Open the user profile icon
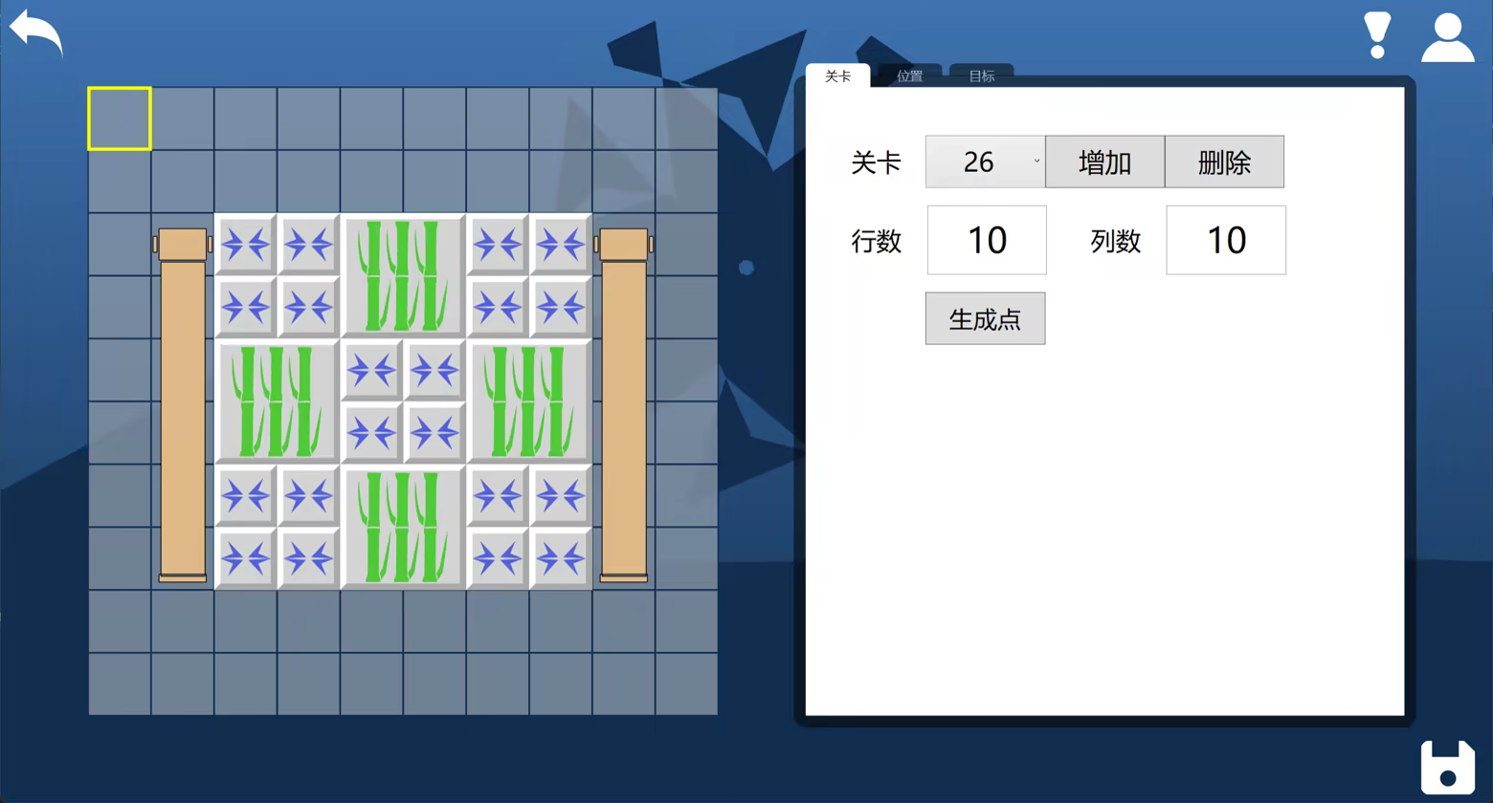1493x803 pixels. point(1447,38)
